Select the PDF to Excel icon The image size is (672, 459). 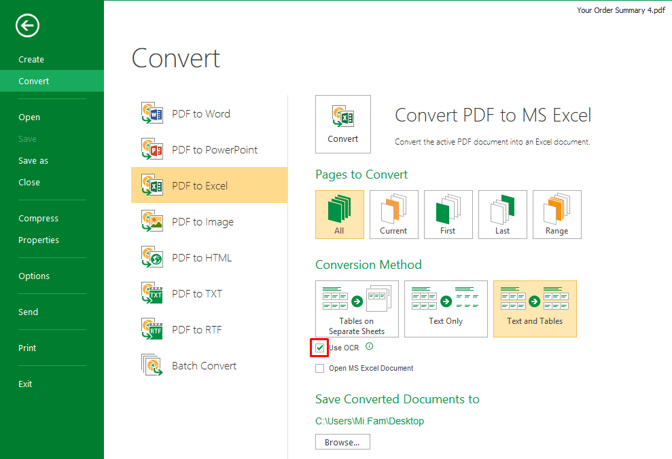(x=152, y=185)
